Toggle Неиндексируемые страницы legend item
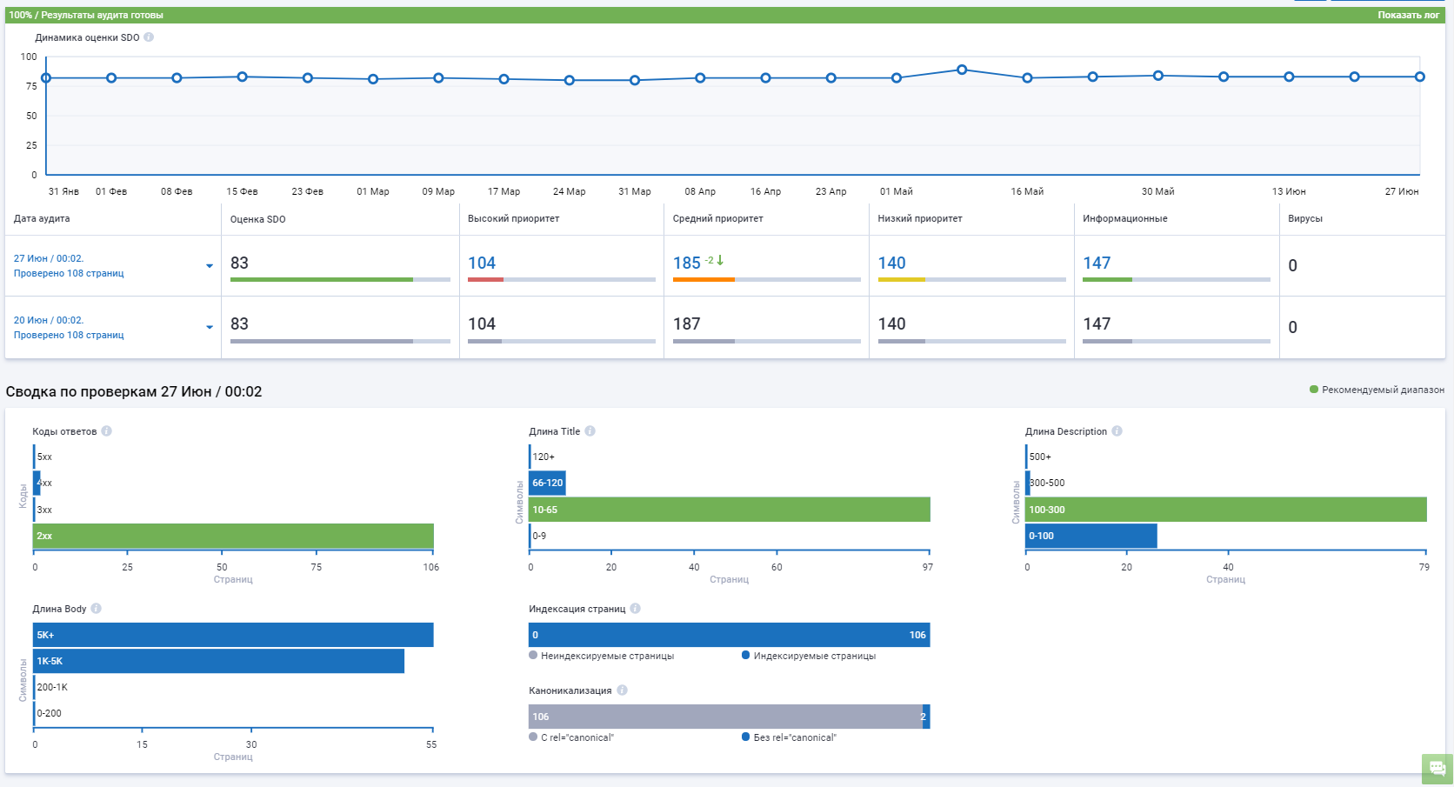1454x787 pixels. [x=601, y=656]
